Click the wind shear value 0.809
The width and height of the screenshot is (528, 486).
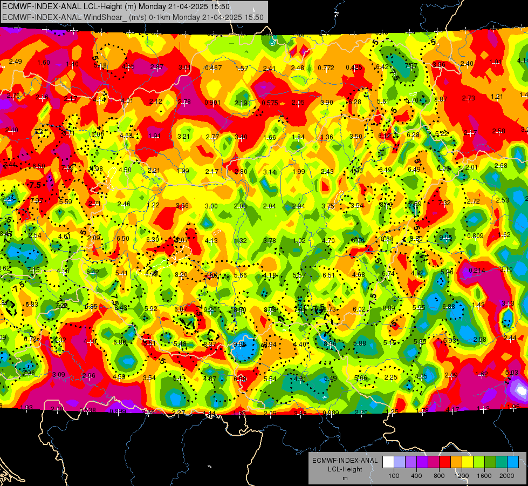click(x=475, y=236)
